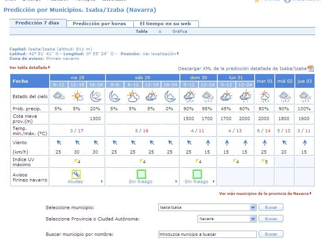Click the weather icon for mar 01

[265, 96]
